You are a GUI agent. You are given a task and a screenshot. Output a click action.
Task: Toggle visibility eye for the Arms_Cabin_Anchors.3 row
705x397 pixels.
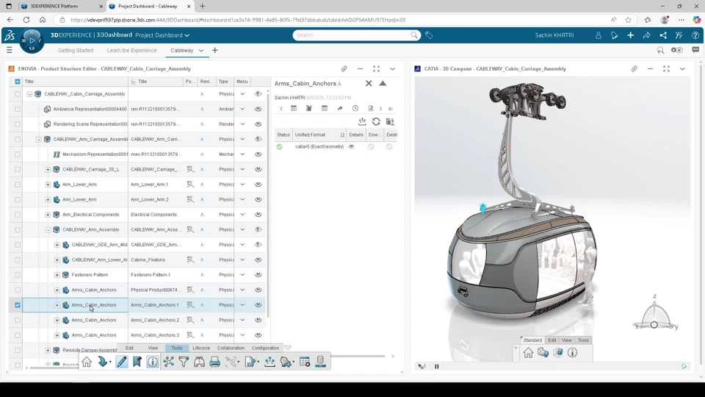pos(258,335)
